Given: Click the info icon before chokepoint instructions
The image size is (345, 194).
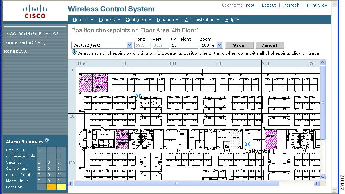Looking at the screenshot, I should pos(74,52).
